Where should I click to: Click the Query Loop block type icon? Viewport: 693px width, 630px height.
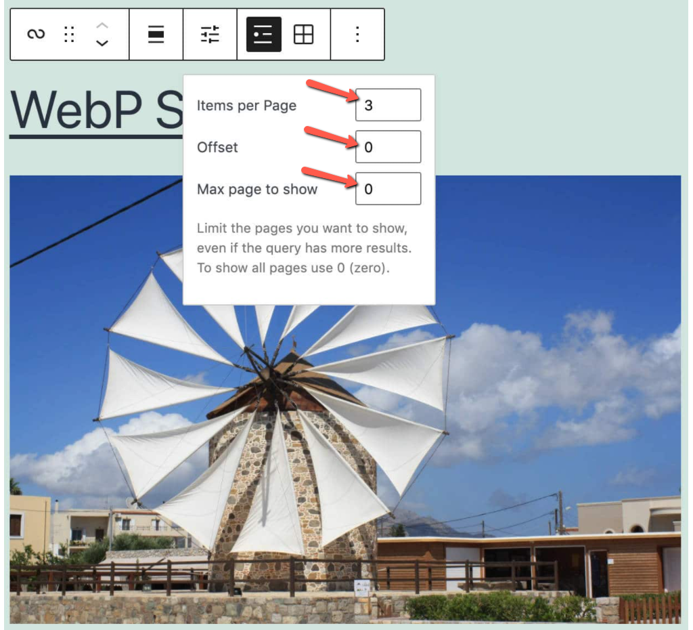(x=36, y=35)
